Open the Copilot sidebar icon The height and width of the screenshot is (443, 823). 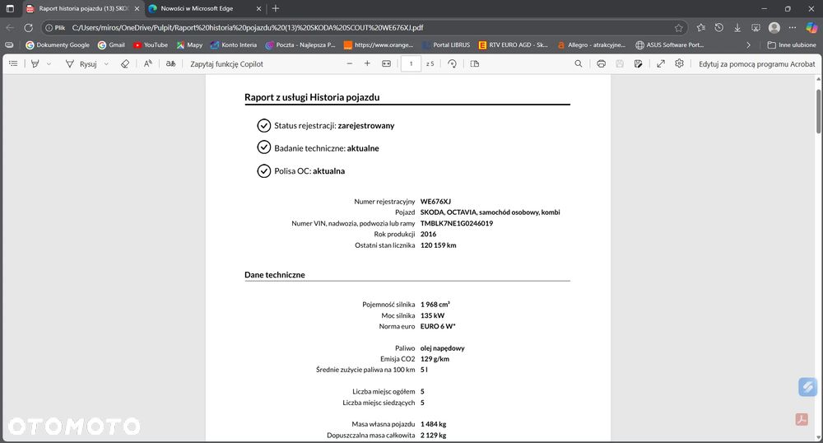coord(811,28)
